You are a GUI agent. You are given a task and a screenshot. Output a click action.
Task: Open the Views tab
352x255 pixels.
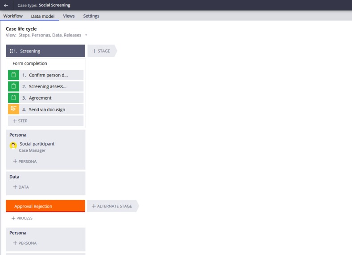pyautogui.click(x=69, y=16)
